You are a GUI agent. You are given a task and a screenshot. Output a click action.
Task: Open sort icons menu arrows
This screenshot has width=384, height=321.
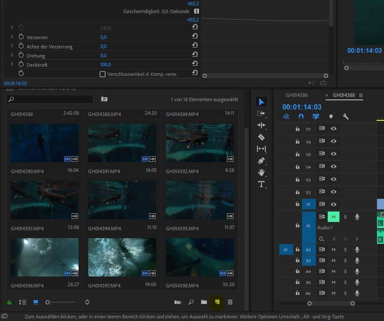(87, 302)
